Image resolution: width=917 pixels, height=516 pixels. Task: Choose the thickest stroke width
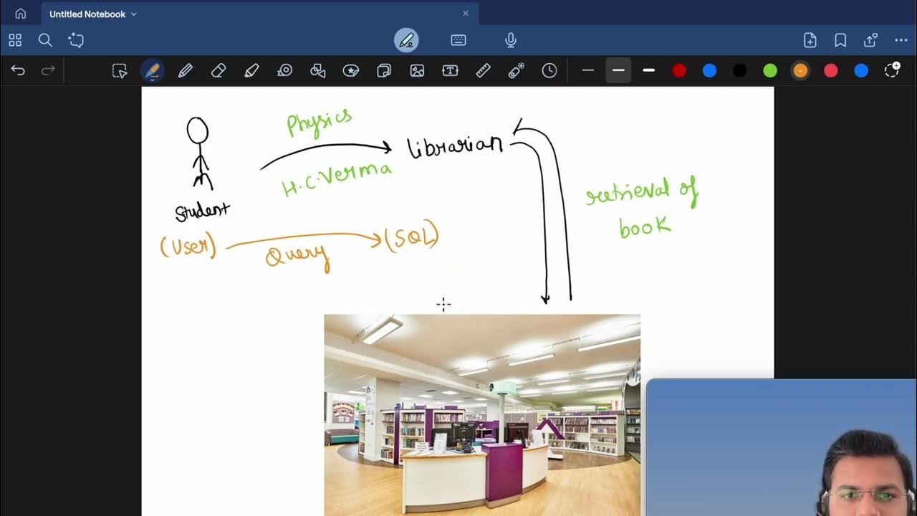pos(649,70)
